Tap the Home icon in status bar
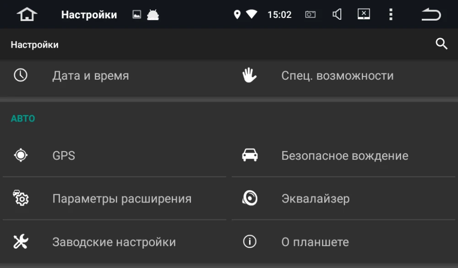This screenshot has height=268, width=458. 27,14
